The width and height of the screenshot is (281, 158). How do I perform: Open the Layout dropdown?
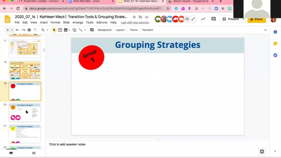120,30
